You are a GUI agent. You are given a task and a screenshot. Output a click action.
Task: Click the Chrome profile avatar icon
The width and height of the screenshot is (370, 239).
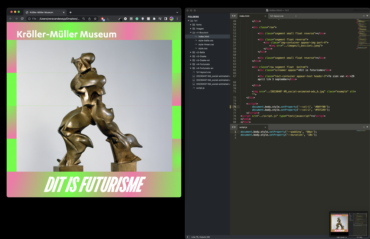click(x=171, y=19)
